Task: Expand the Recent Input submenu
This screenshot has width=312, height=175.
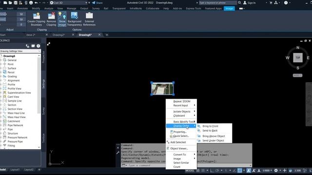Action: click(181, 105)
